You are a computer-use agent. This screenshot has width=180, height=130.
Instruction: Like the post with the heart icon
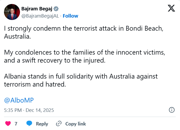(x=8, y=124)
